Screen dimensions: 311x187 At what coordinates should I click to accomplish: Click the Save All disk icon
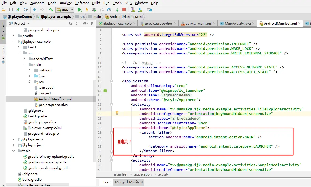click(x=11, y=10)
